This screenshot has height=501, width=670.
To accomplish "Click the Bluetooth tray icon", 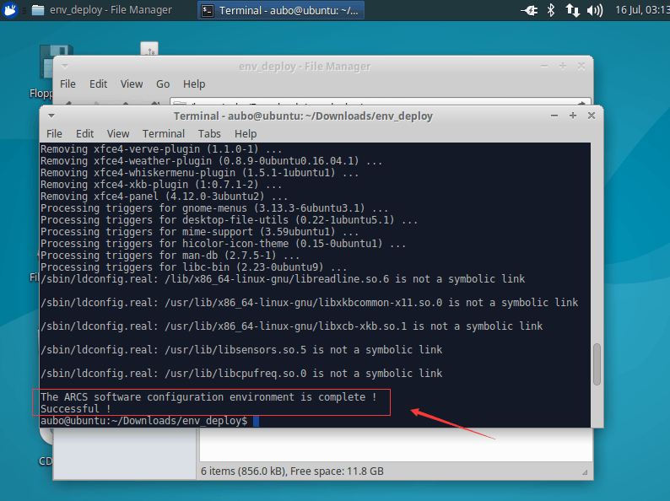I will 551,10.
